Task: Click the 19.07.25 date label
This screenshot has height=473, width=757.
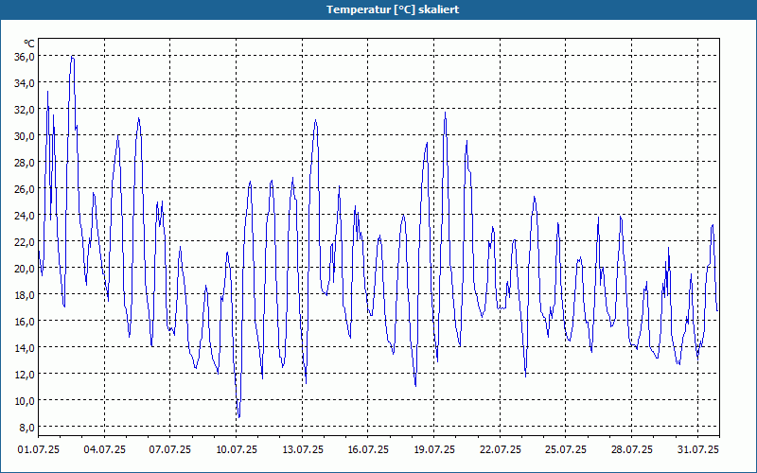Action: click(434, 450)
